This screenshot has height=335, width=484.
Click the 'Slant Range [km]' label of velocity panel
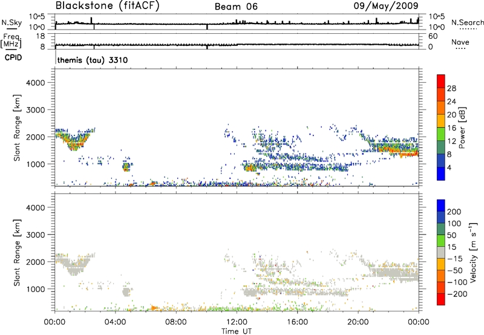tap(17, 252)
